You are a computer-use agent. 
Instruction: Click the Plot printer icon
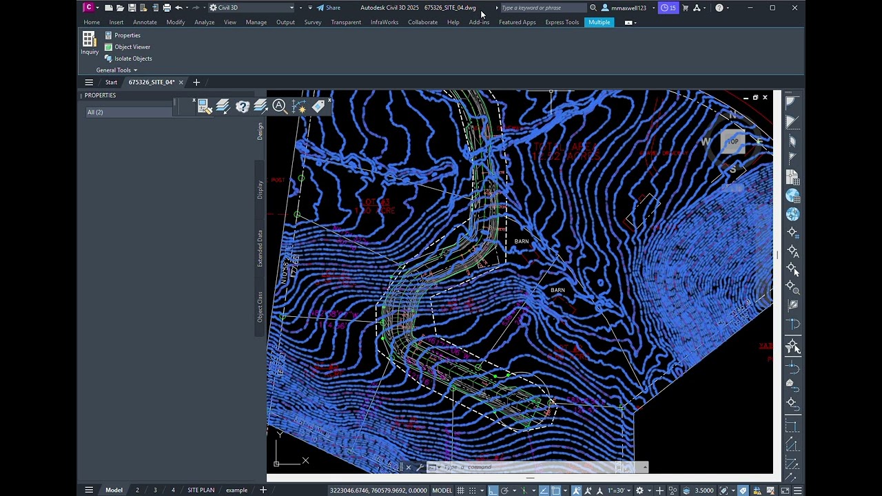[x=167, y=8]
